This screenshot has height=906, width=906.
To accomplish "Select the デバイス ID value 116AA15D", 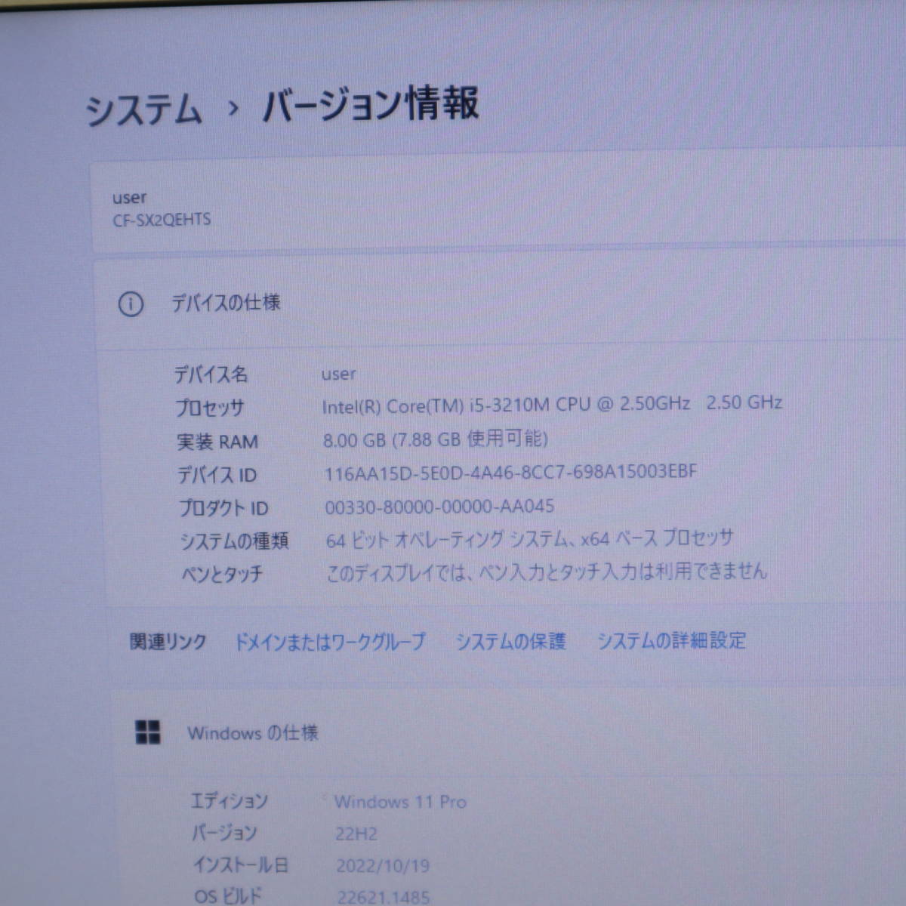I will (511, 473).
